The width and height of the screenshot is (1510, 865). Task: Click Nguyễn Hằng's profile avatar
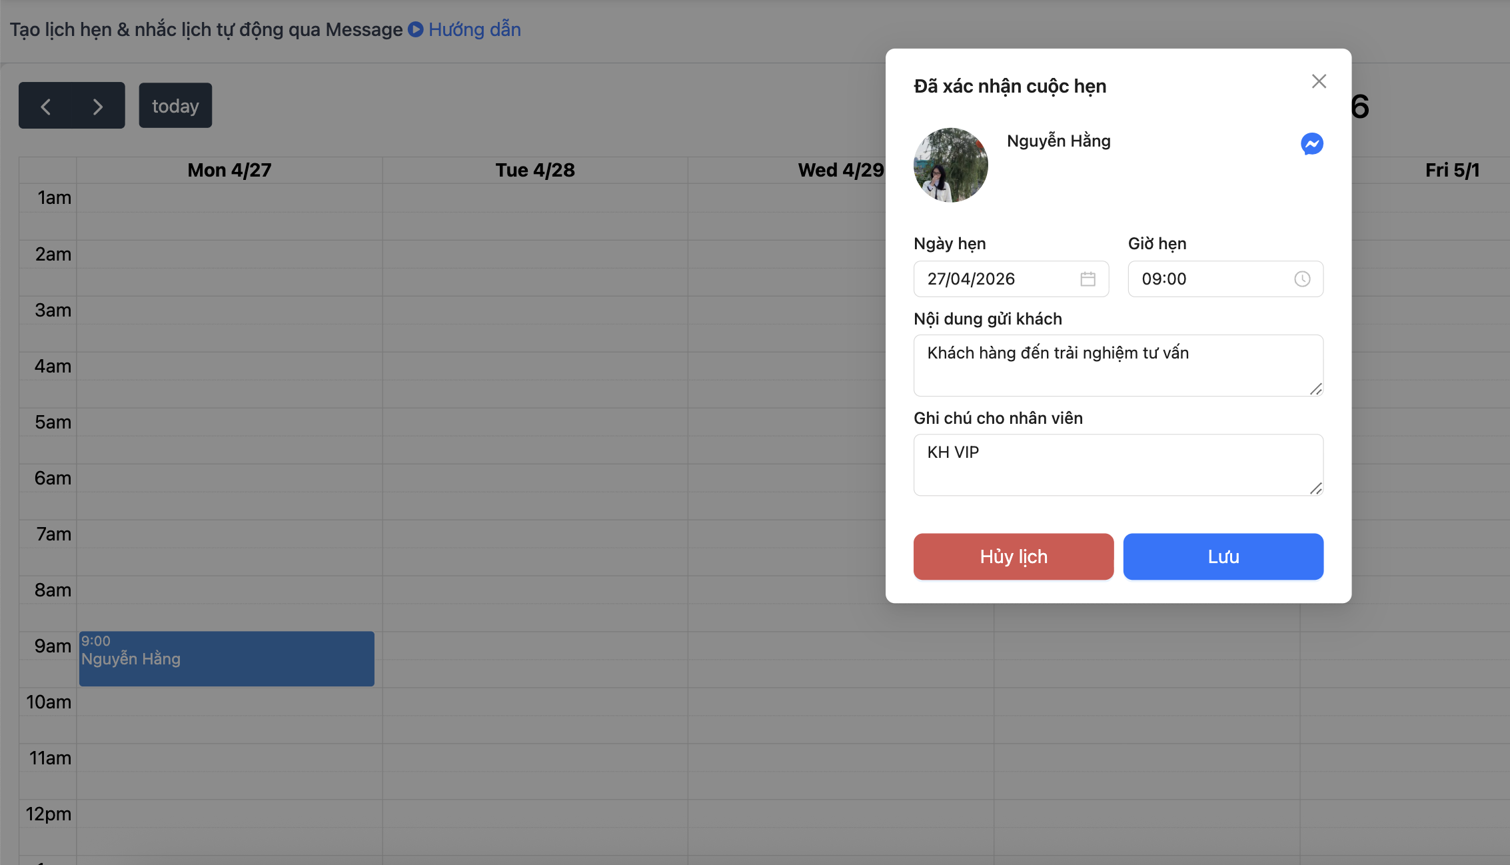coord(950,165)
